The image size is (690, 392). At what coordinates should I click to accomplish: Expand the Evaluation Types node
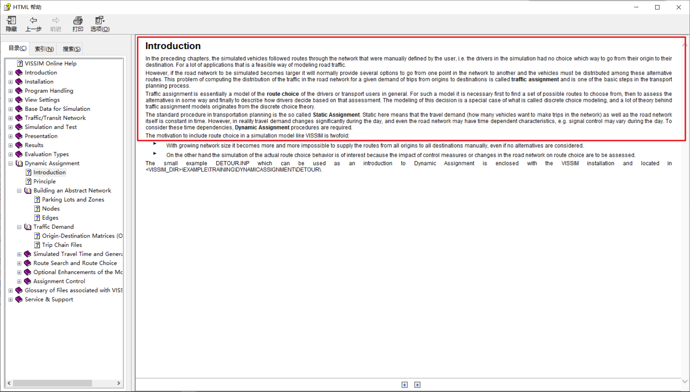point(11,155)
